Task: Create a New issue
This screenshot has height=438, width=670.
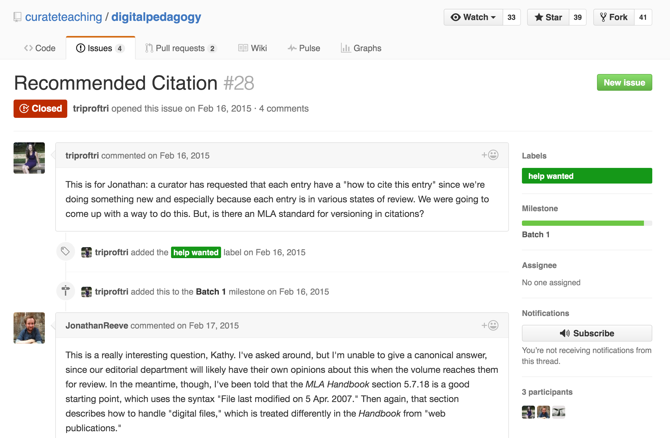Action: click(x=624, y=82)
